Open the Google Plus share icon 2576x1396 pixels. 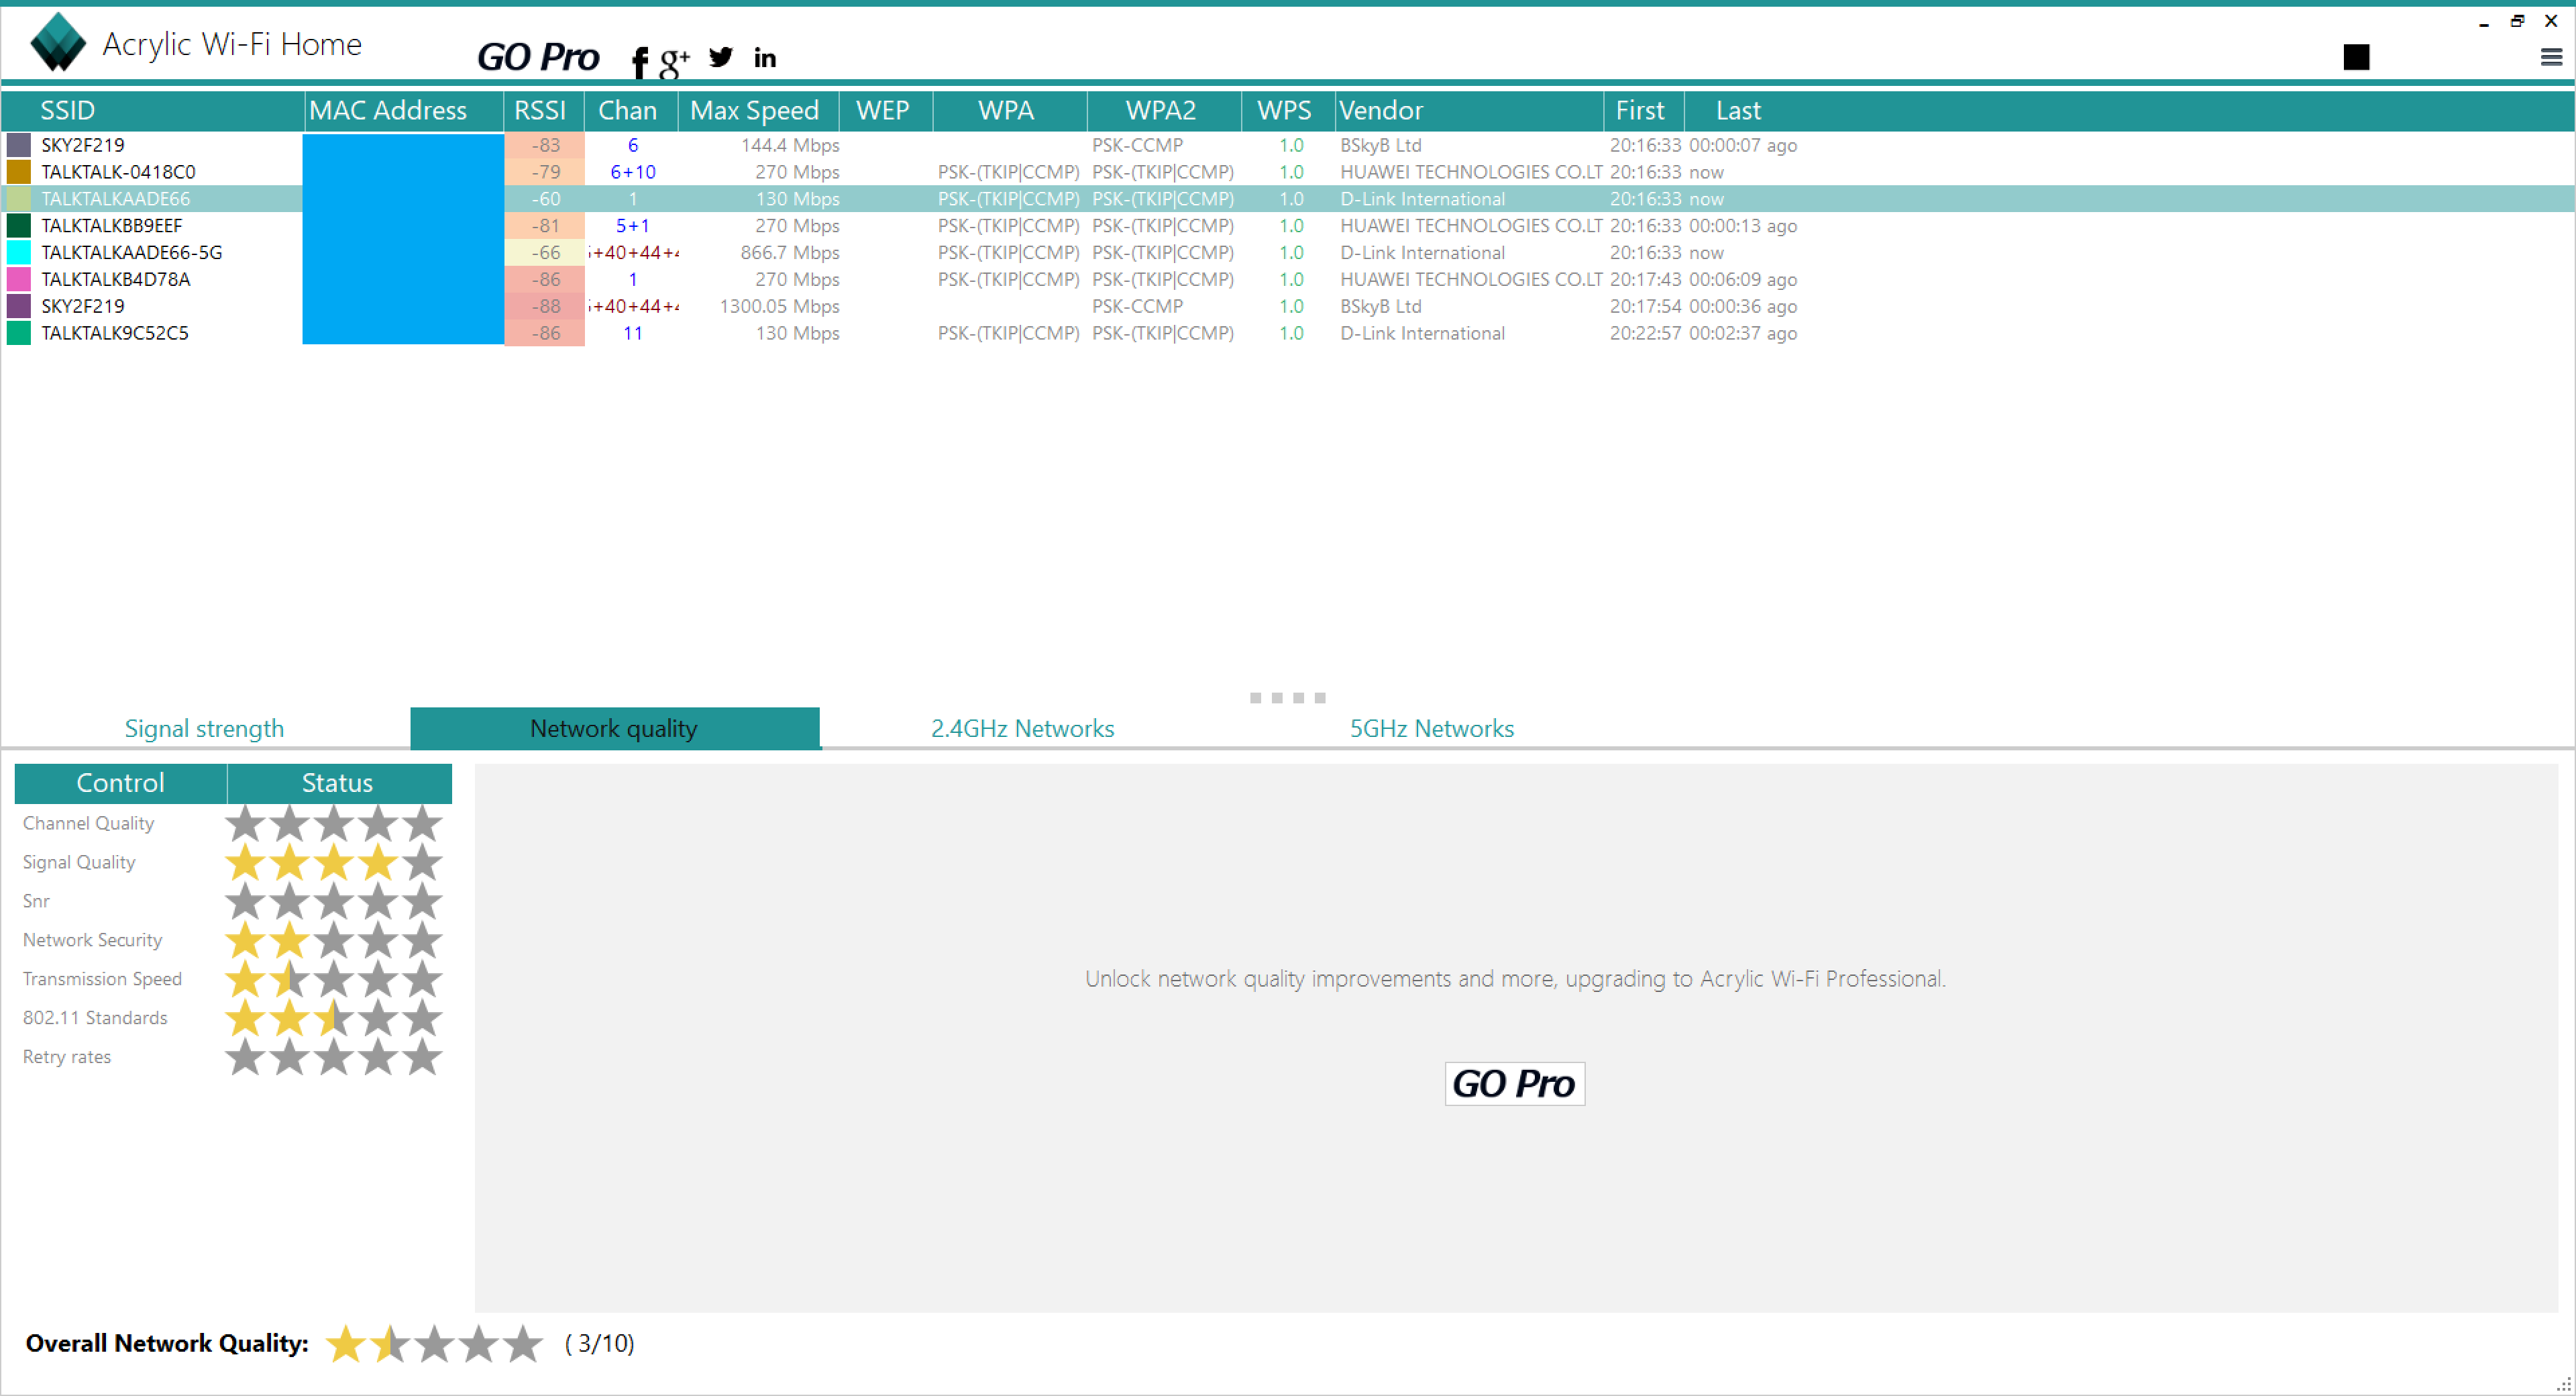[674, 61]
